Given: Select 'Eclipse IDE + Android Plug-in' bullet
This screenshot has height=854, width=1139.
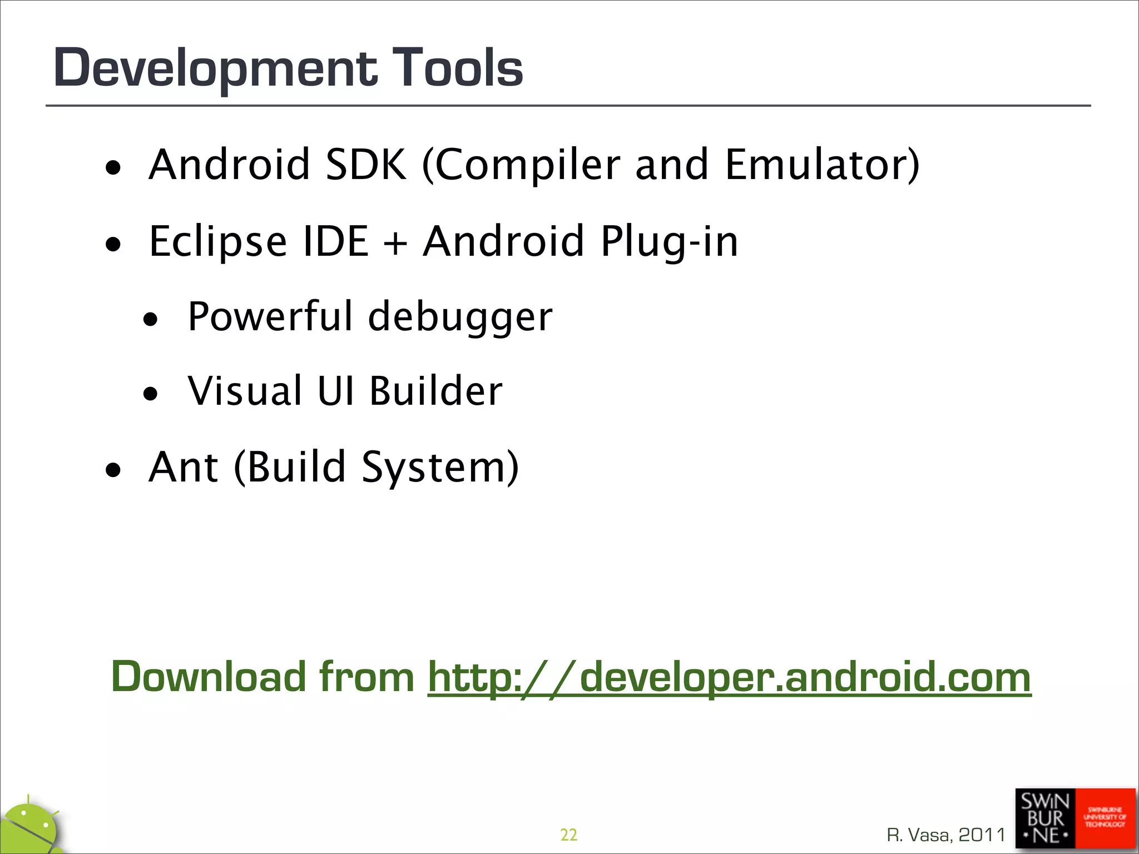Looking at the screenshot, I should point(444,241).
